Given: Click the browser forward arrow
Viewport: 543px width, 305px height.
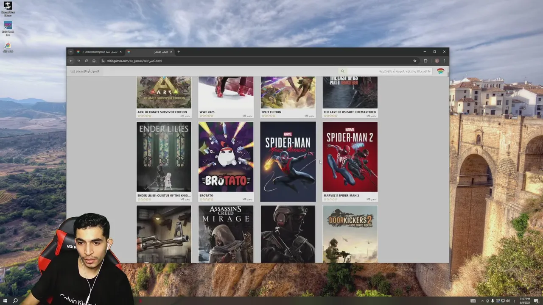Looking at the screenshot, I should [x=78, y=61].
